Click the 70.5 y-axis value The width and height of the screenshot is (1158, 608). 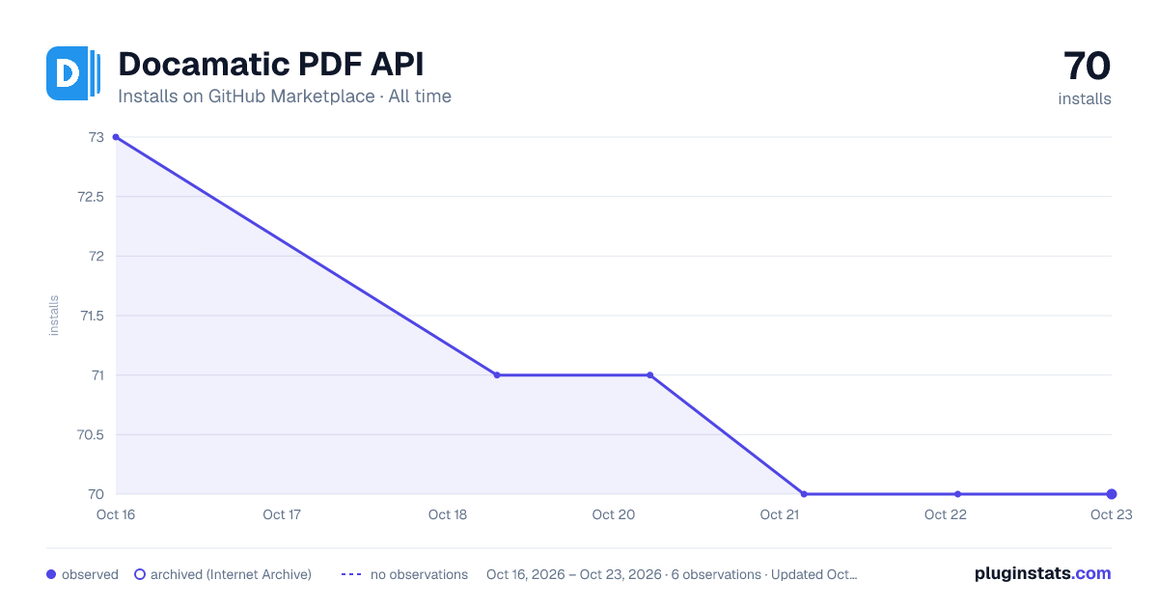point(91,434)
